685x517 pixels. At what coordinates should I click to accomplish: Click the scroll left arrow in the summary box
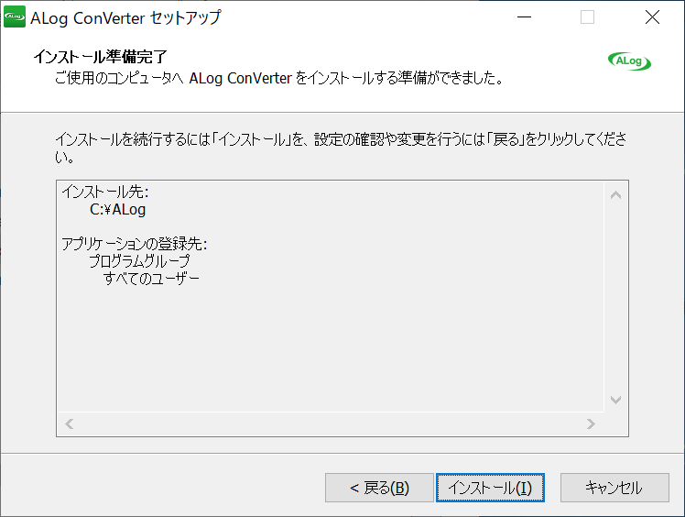pyautogui.click(x=70, y=423)
